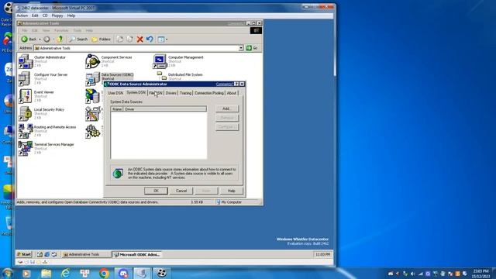Image resolution: width=496 pixels, height=279 pixels.
Task: Click the Forward arrow in Explorer toolbar
Action: pyautogui.click(x=46, y=40)
